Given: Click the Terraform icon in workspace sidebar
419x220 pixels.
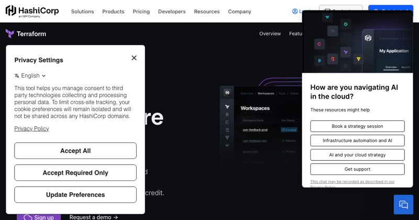Looking at the screenshot, I should (227, 107).
